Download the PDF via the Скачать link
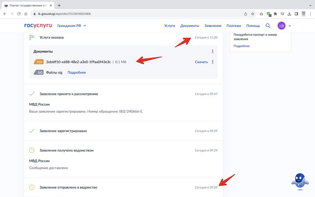Viewport: 315px width, 197px height. point(201,62)
